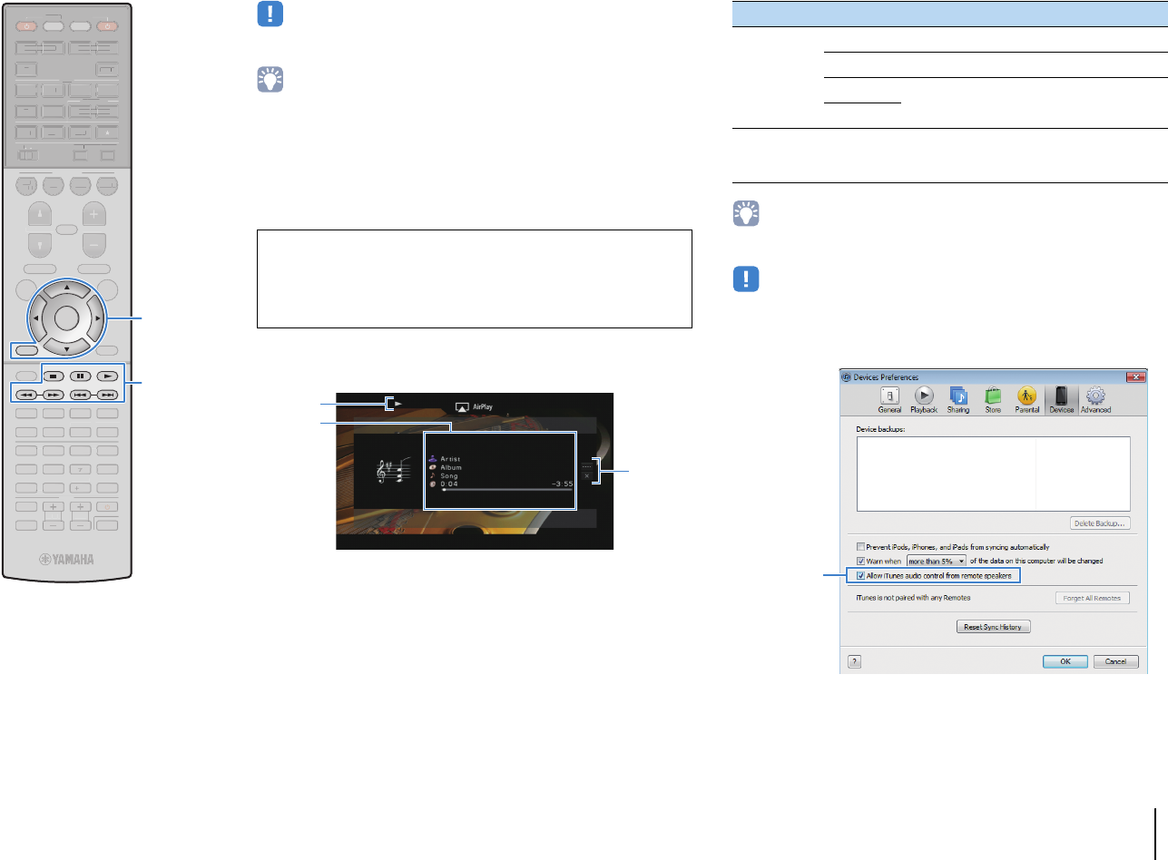Toggle the Warn when data changed checkbox
Screen dimensions: 1168x860
click(x=860, y=561)
